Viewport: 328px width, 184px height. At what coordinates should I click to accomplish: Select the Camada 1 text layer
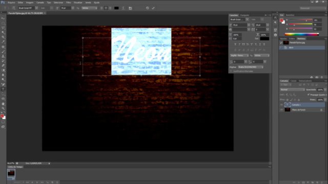click(302, 105)
